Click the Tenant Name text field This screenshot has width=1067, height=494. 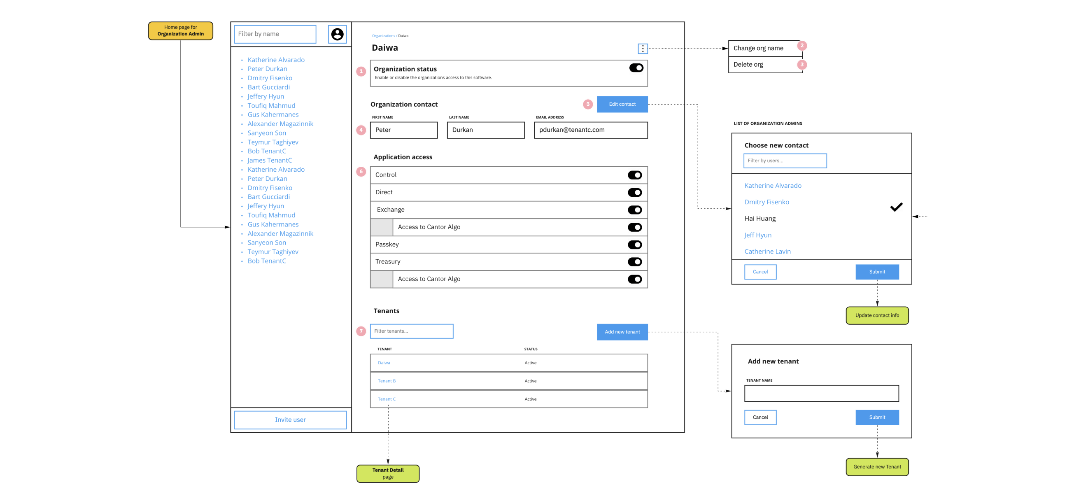click(821, 394)
